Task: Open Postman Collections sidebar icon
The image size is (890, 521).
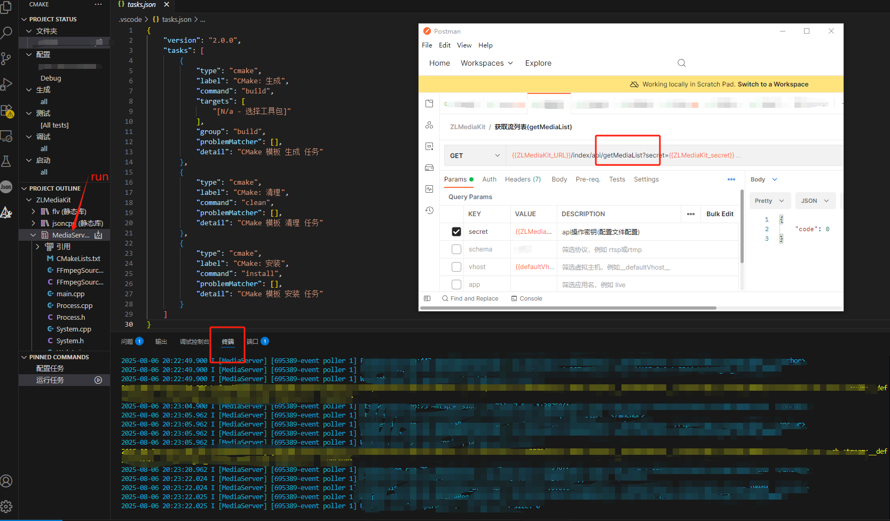Action: click(429, 104)
